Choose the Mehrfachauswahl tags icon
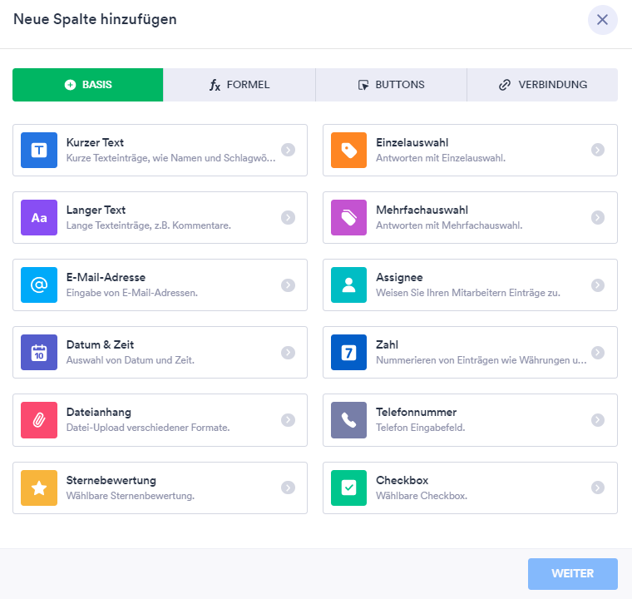This screenshot has width=632, height=599. (x=349, y=218)
